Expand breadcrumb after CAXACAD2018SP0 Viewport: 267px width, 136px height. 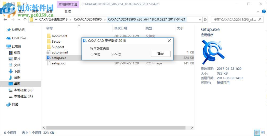coord(105,19)
